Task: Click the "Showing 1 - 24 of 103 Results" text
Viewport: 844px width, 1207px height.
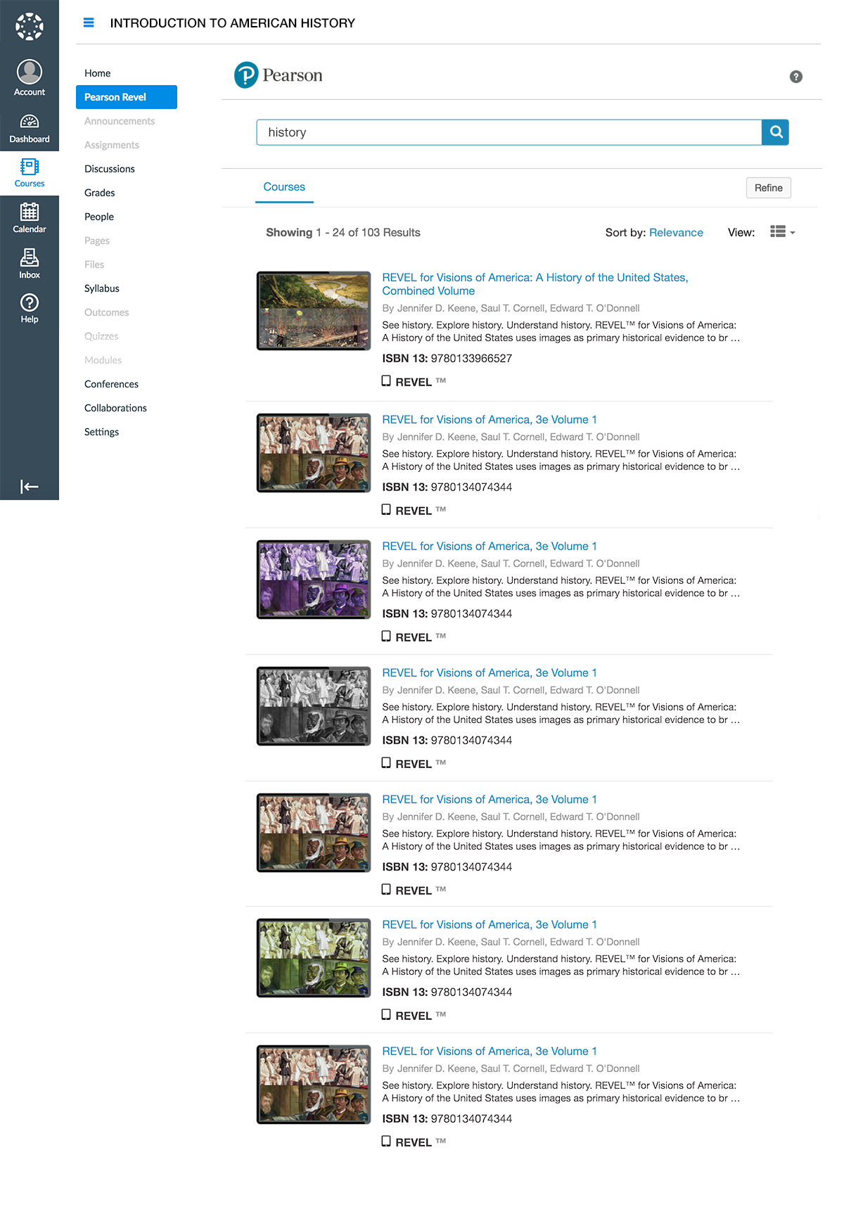Action: pos(343,233)
